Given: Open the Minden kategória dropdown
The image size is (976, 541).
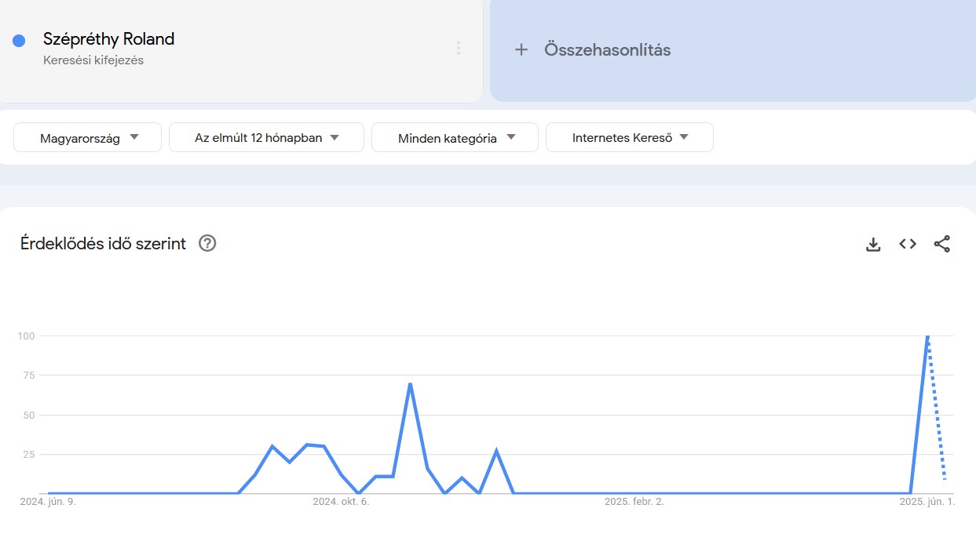Looking at the screenshot, I should pyautogui.click(x=455, y=137).
